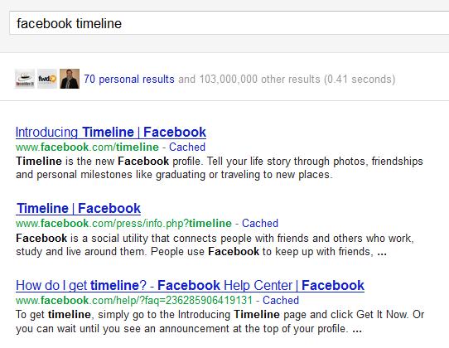This screenshot has height=348, width=449.
Task: Open the Timeline | Facebook result title
Action: click(x=79, y=209)
